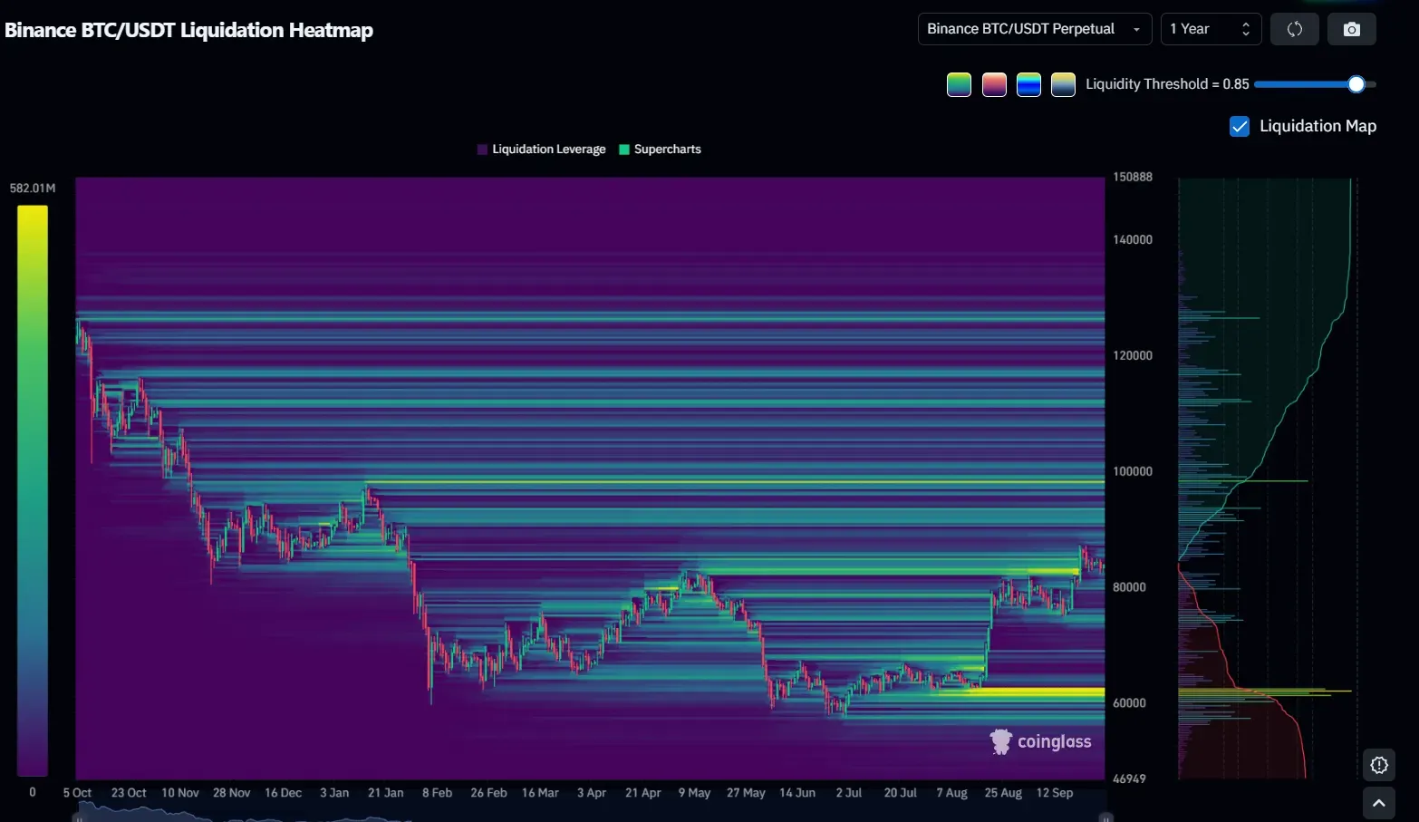Click the color intensity scale bar

click(x=33, y=490)
